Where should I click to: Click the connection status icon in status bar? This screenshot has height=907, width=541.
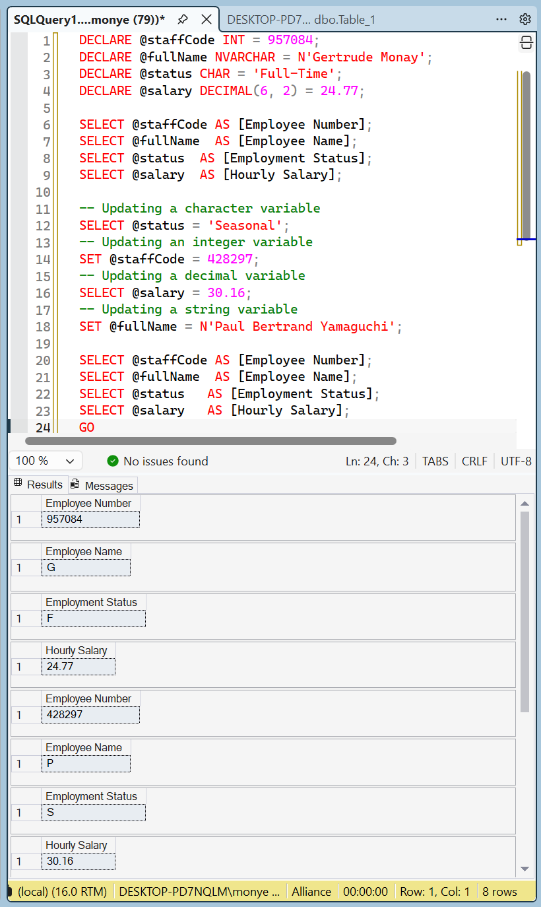10,892
